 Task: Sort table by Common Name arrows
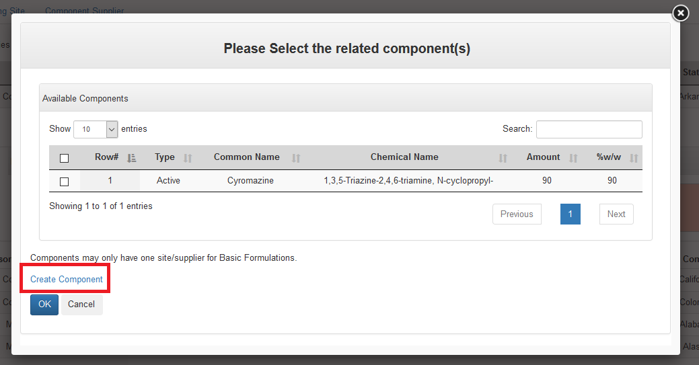tap(296, 158)
